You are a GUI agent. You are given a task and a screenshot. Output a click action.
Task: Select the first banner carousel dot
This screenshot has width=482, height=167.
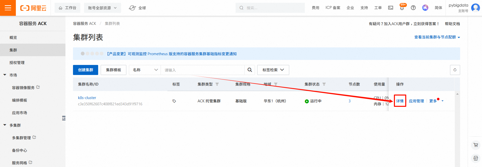tap(83, 54)
